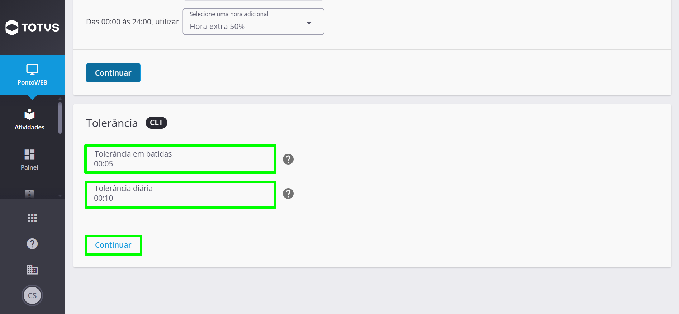Focus the Tolerância em batidas field
Screen dimensions: 679x314
tap(180, 159)
